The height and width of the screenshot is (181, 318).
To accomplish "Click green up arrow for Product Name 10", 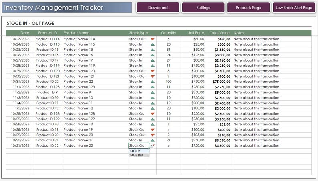I will [x=153, y=98].
